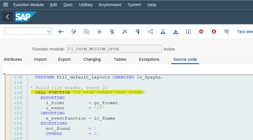Click the highlighted CALL FUNCTION line
This screenshot has height=140, width=253.
[x=91, y=93]
